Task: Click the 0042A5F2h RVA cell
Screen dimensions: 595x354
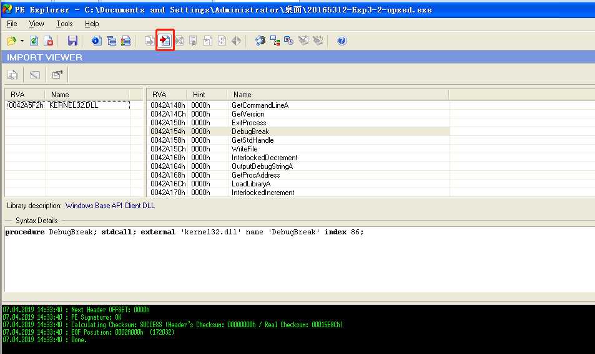Action: pos(26,105)
